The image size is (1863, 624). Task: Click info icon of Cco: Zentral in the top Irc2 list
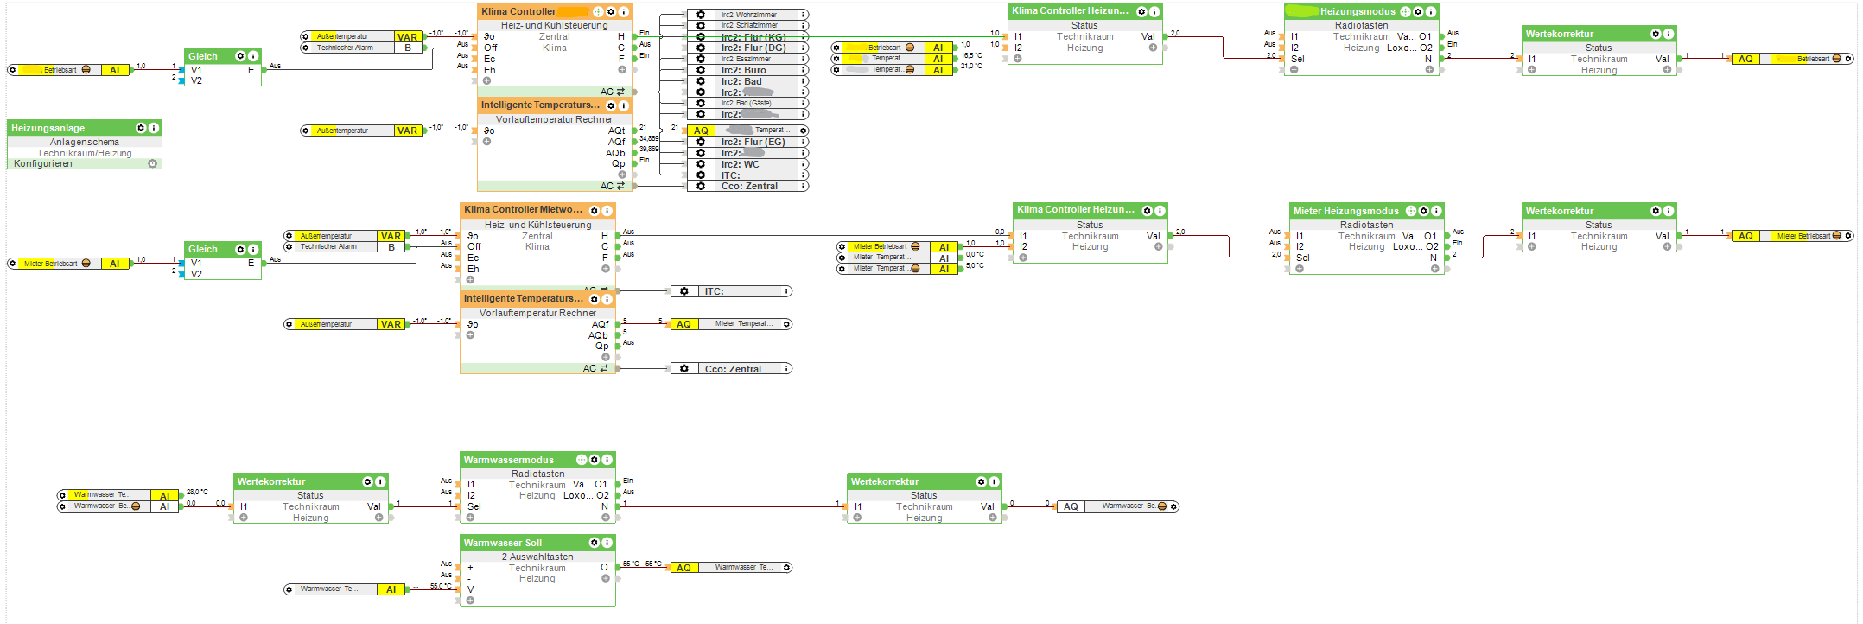click(803, 186)
